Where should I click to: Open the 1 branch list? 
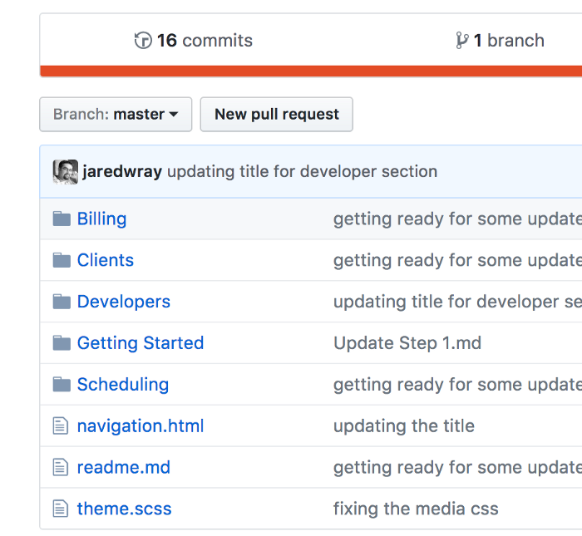(500, 41)
